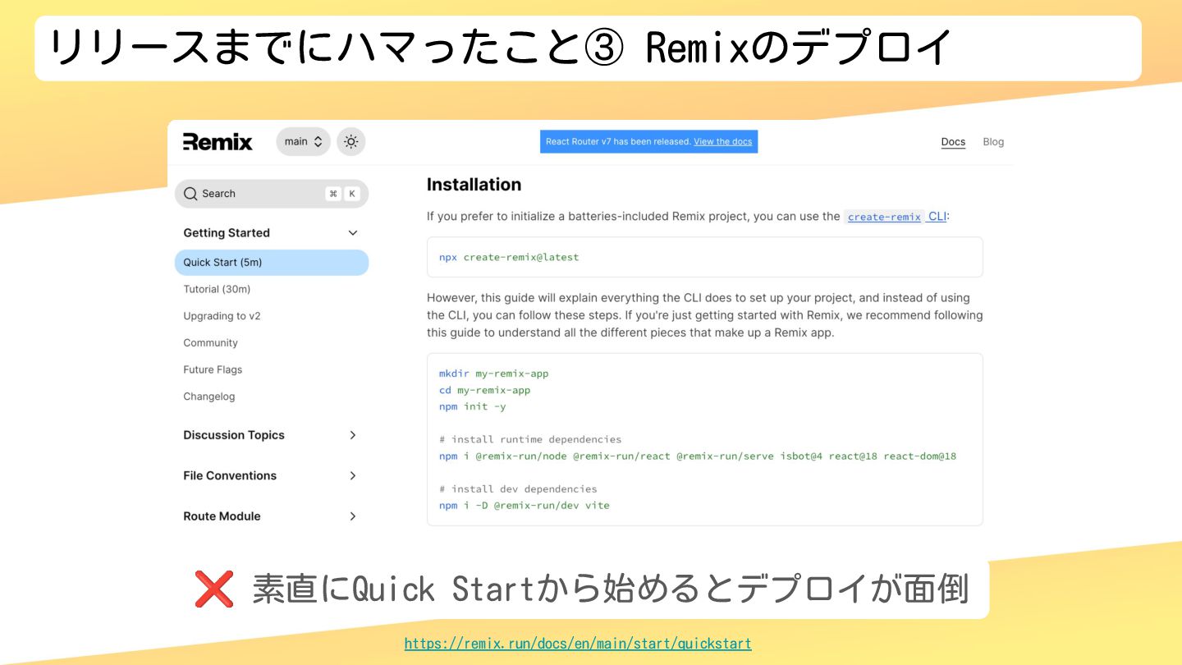
Task: Click the npm i -D @remix-run/dev vite line
Action: click(524, 505)
